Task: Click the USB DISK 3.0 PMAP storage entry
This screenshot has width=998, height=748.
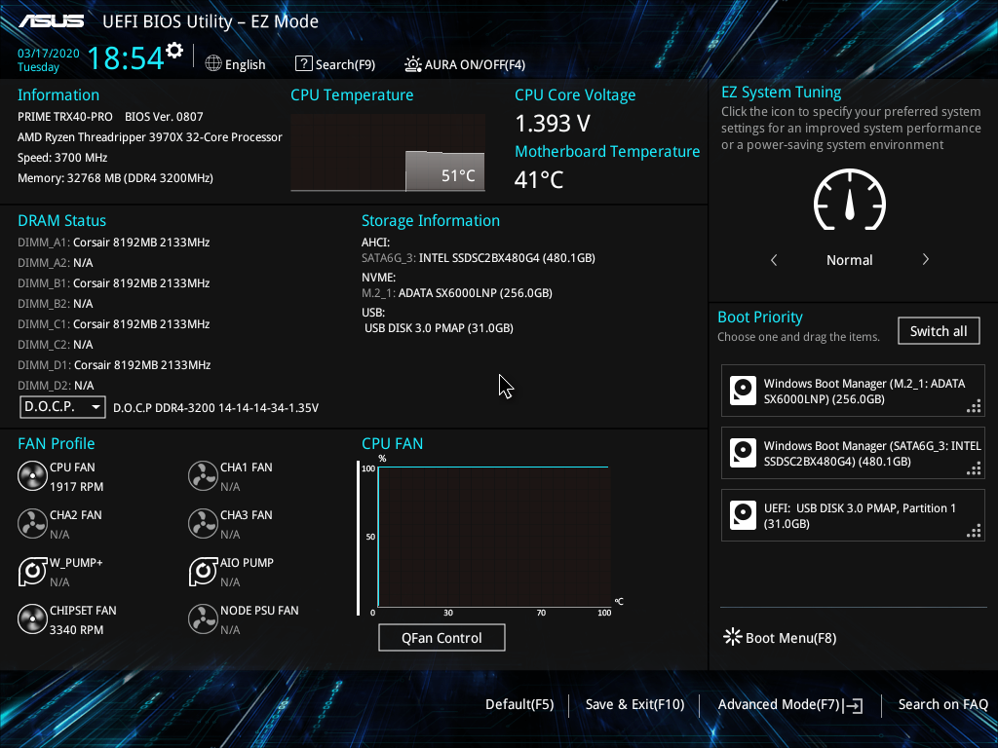Action: (x=439, y=328)
